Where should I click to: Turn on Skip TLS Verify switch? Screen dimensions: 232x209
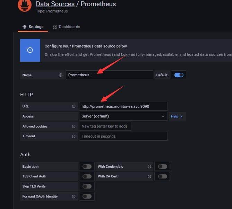pos(87,186)
